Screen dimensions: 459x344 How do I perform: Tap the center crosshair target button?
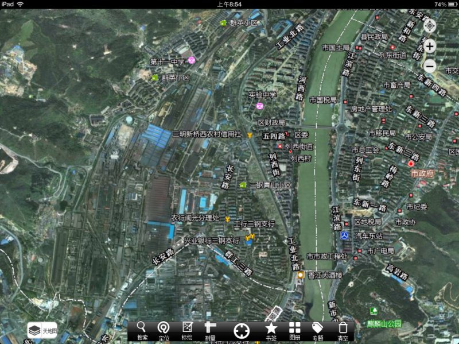[x=242, y=330]
